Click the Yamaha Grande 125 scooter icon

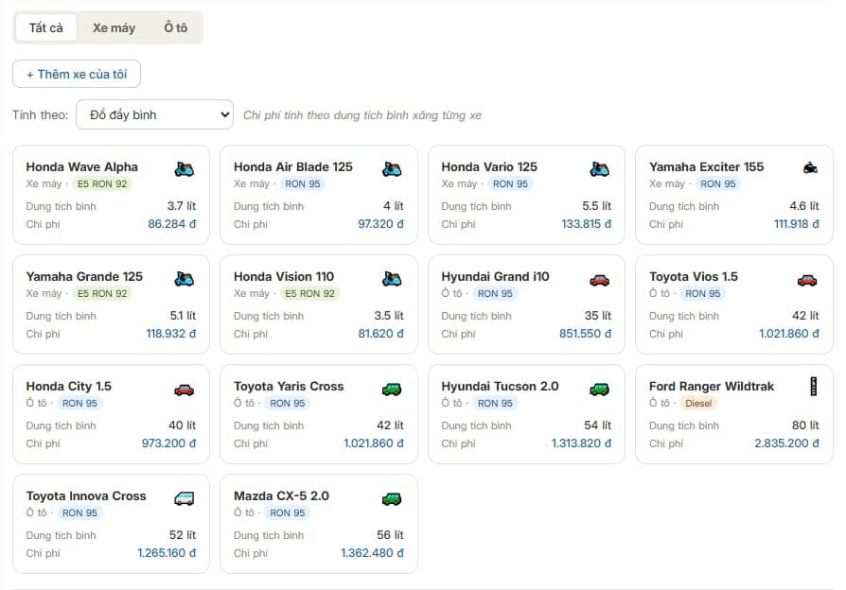point(184,279)
